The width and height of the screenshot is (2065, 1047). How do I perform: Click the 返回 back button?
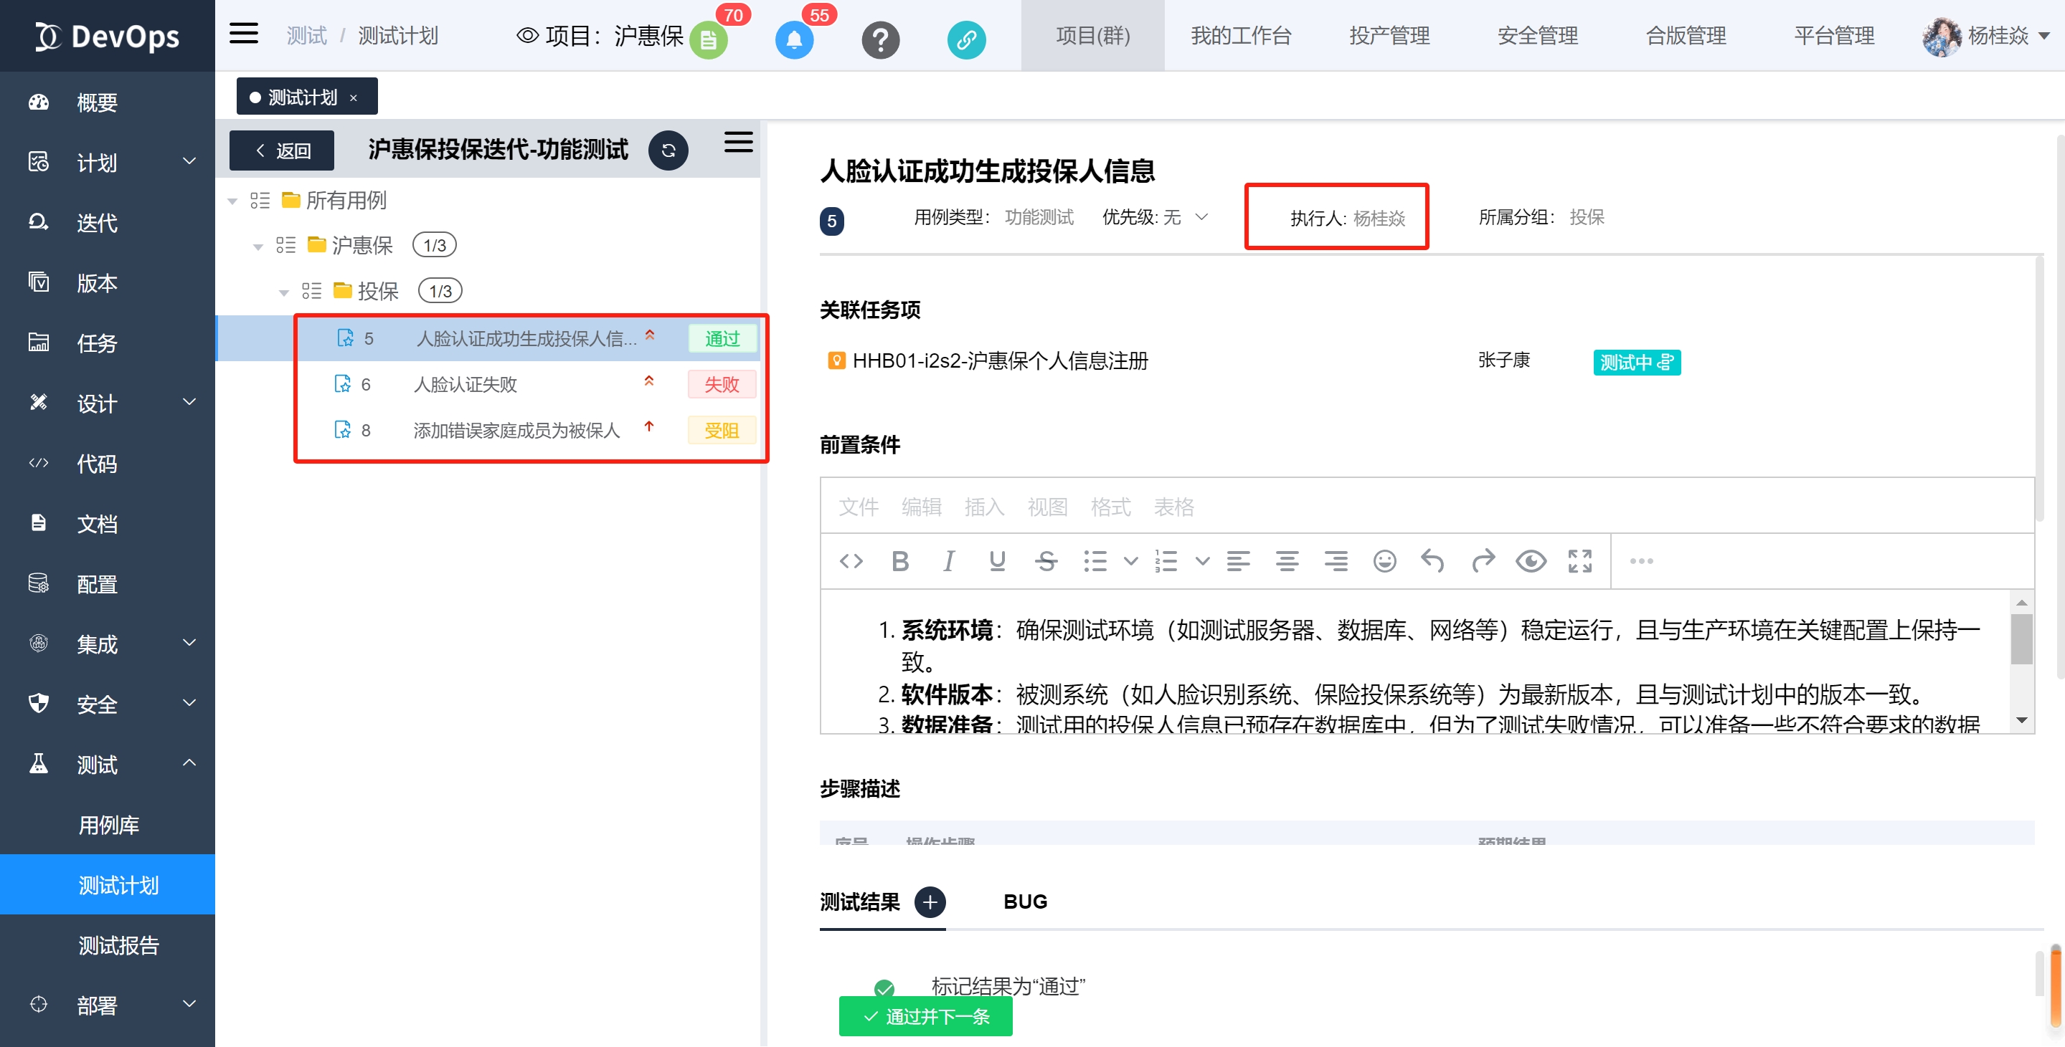point(281,150)
